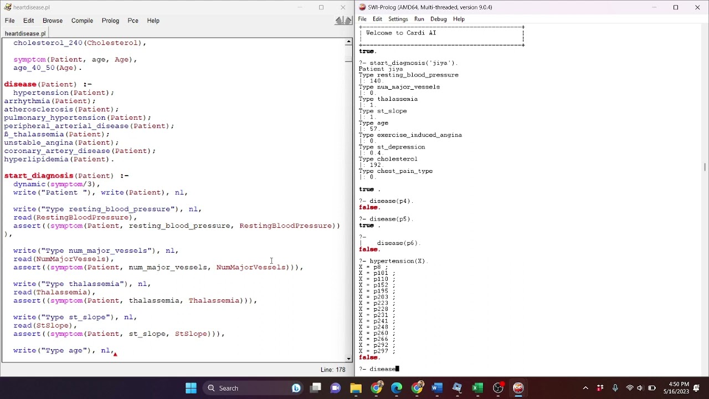
Task: Open Wi-Fi network settings in tray
Action: pos(629,388)
